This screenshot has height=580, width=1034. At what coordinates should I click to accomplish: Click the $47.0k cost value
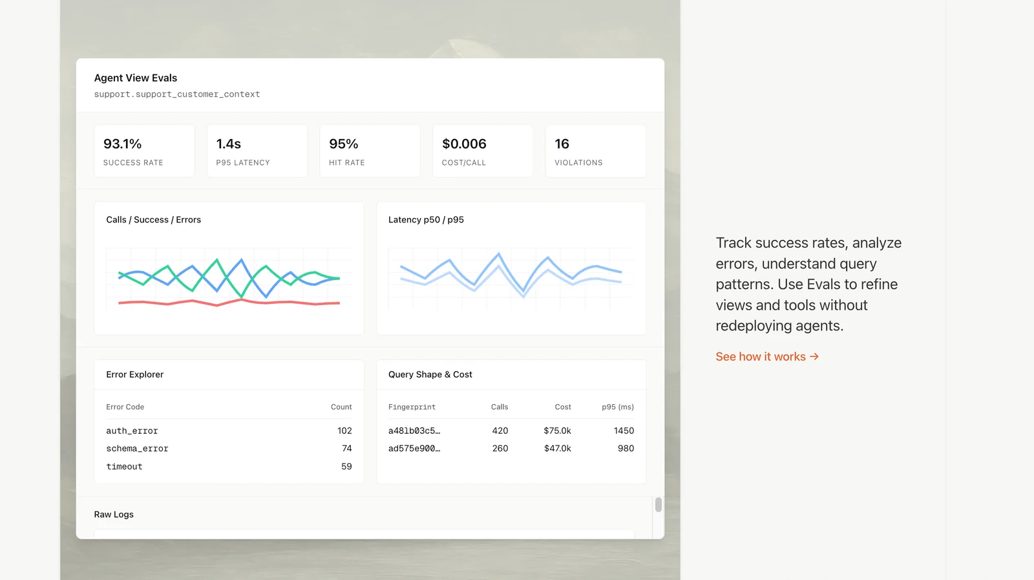tap(557, 448)
